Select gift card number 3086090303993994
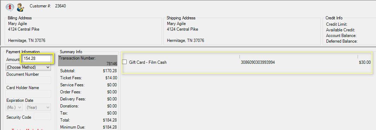 [258, 62]
